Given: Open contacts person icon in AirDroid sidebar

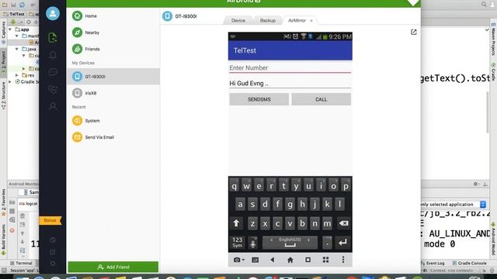Looking at the screenshot, I should [x=53, y=106].
